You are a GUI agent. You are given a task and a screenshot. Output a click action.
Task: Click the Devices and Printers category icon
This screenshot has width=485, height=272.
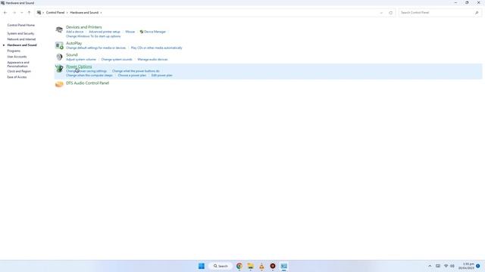(59, 29)
